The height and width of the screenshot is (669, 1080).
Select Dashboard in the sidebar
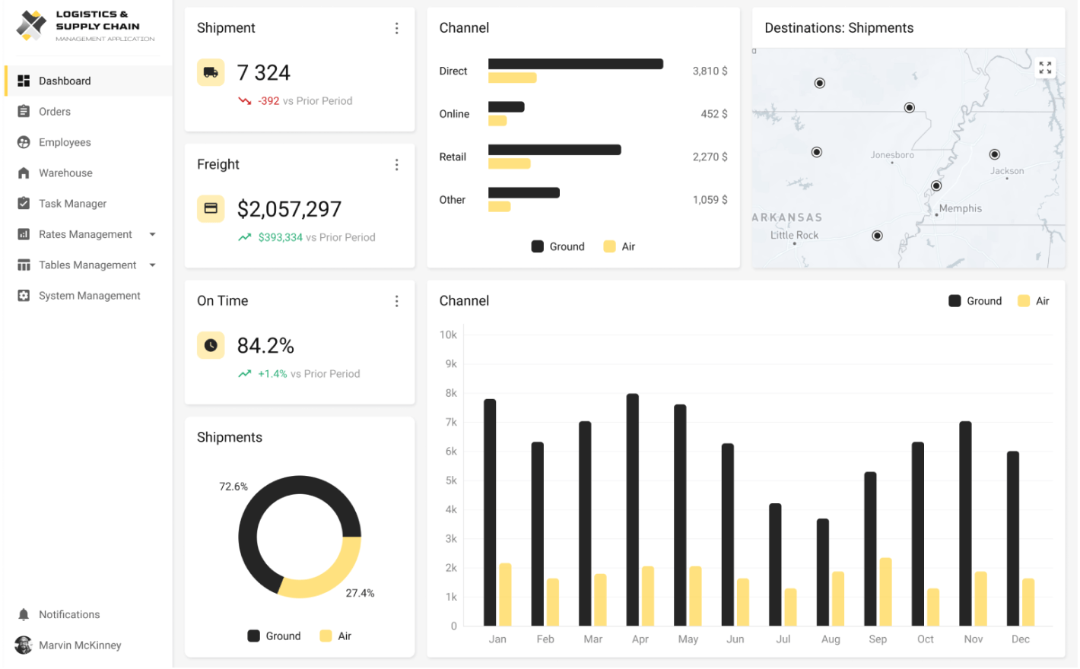pyautogui.click(x=65, y=81)
